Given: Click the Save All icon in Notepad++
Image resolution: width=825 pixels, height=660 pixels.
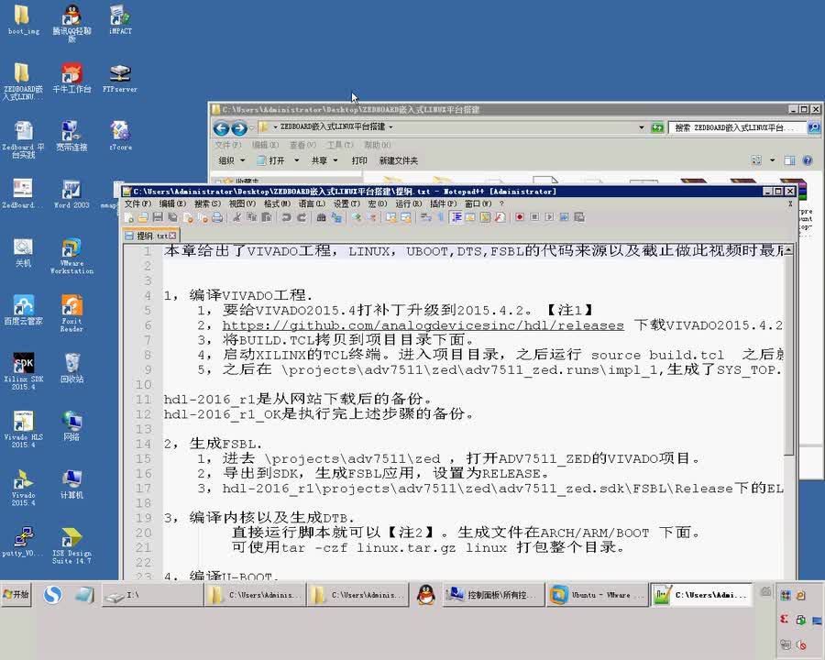Looking at the screenshot, I should pyautogui.click(x=172, y=217).
